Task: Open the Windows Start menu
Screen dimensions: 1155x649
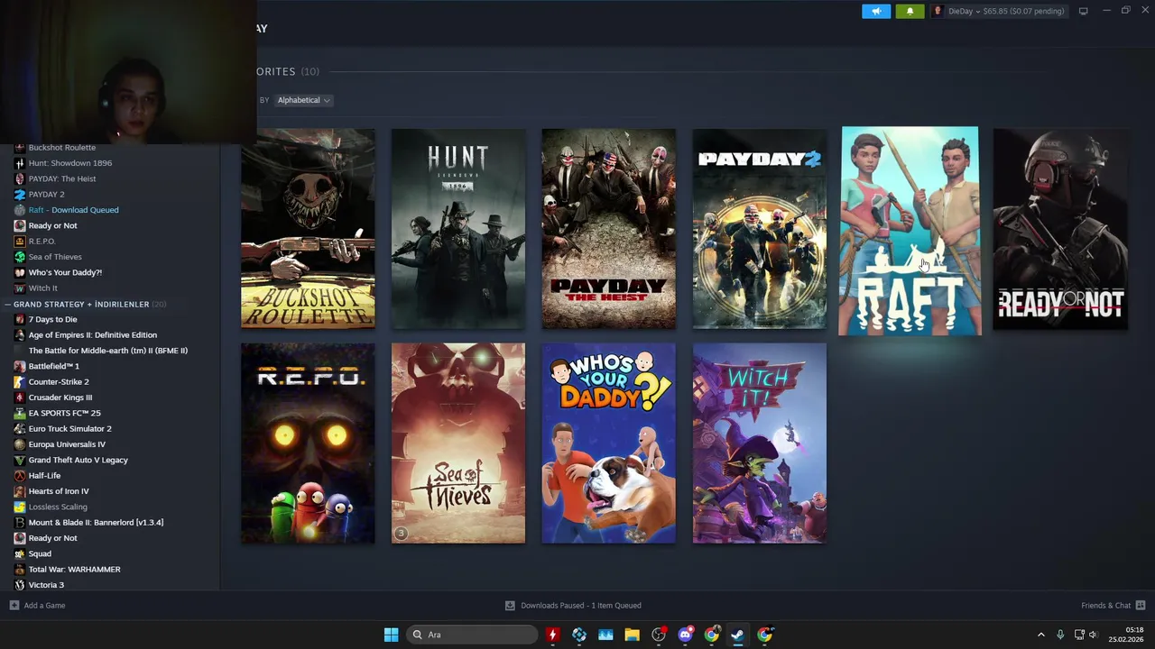Action: tap(391, 635)
